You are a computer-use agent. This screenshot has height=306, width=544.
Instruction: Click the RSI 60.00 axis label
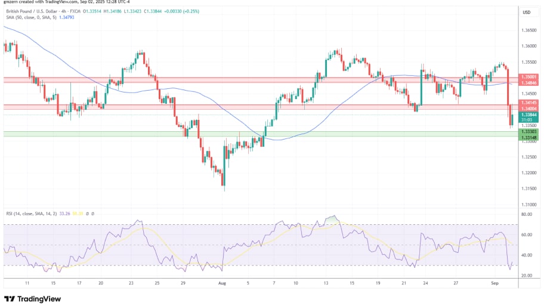pyautogui.click(x=527, y=235)
